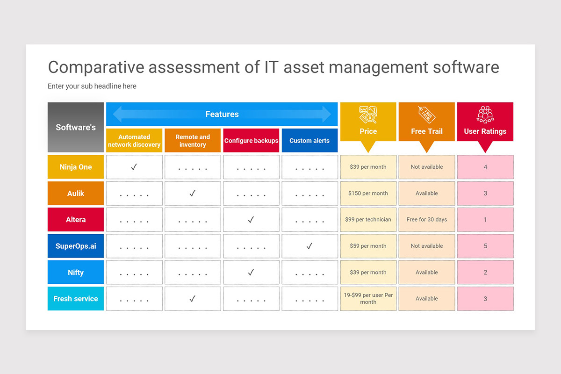Click Nifty 'Available' free trial cell
Screen dimensions: 561x374
426,272
